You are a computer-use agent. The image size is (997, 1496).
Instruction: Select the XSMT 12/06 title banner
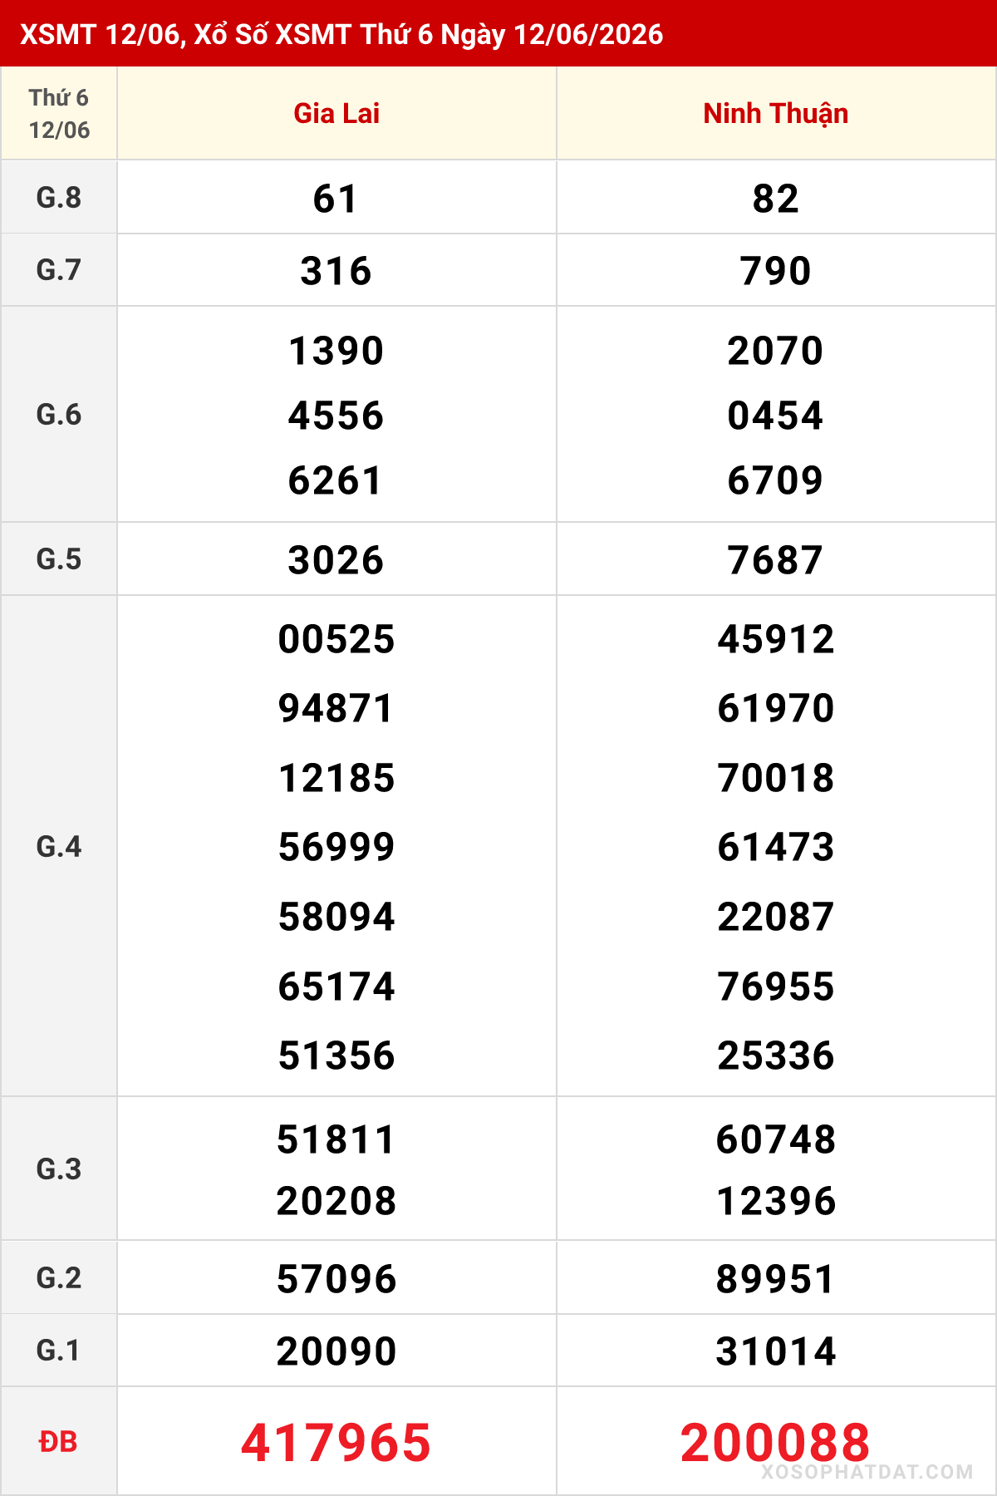(x=498, y=33)
